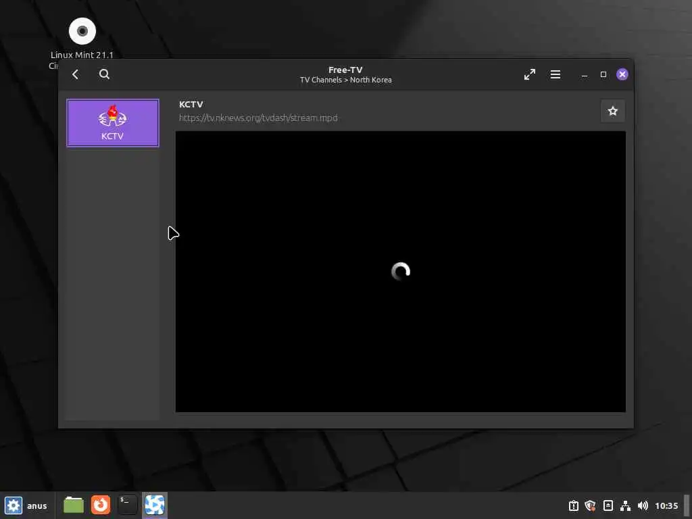Image resolution: width=692 pixels, height=519 pixels.
Task: Go back with the back arrow
Action: (76, 74)
